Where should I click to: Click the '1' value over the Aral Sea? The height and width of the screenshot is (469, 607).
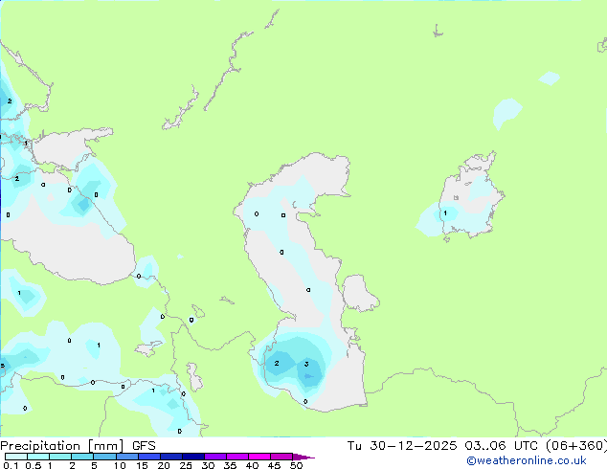[x=445, y=213]
